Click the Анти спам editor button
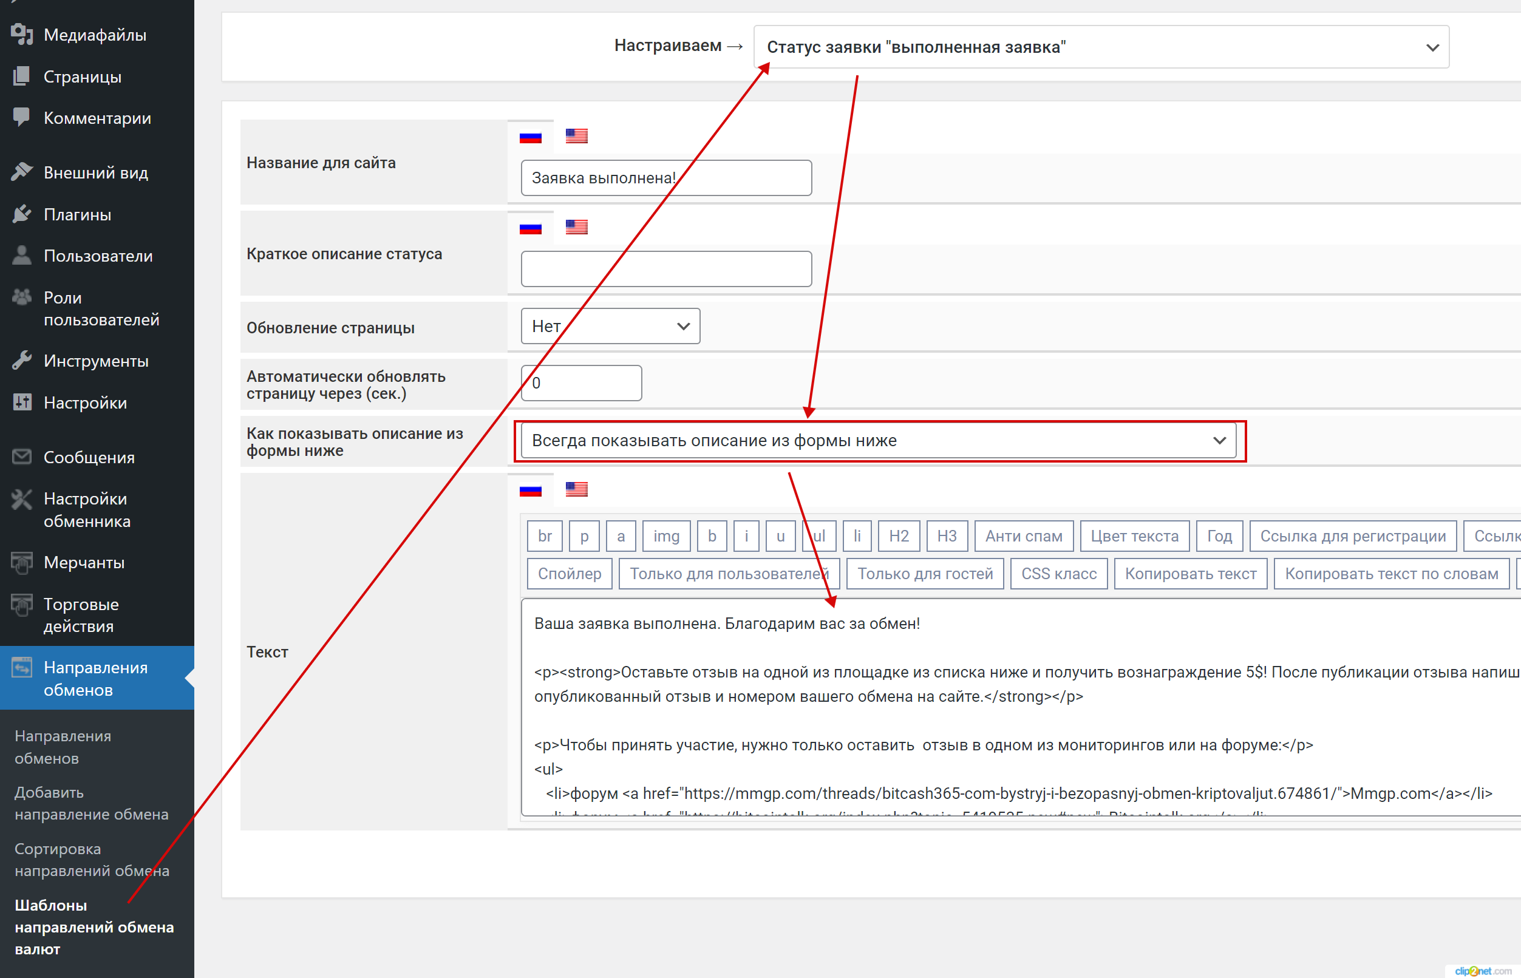Screen dimensions: 1521x978 pyautogui.click(x=1023, y=536)
